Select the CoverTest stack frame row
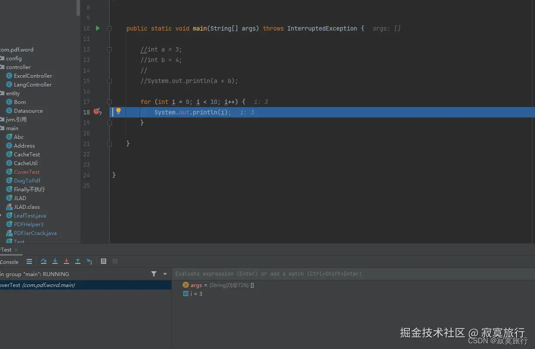This screenshot has width=535, height=349. (86, 285)
